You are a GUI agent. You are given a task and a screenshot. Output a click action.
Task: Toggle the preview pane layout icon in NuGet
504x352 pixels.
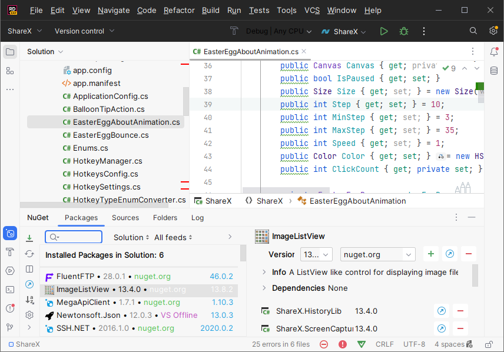[29, 269]
